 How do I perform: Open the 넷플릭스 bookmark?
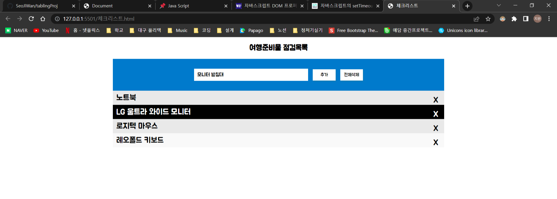[83, 30]
